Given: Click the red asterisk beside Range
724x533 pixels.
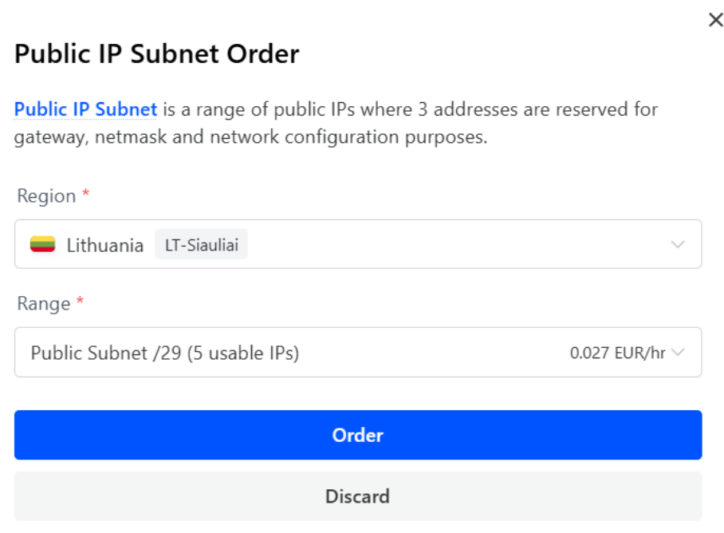Looking at the screenshot, I should coord(80,302).
